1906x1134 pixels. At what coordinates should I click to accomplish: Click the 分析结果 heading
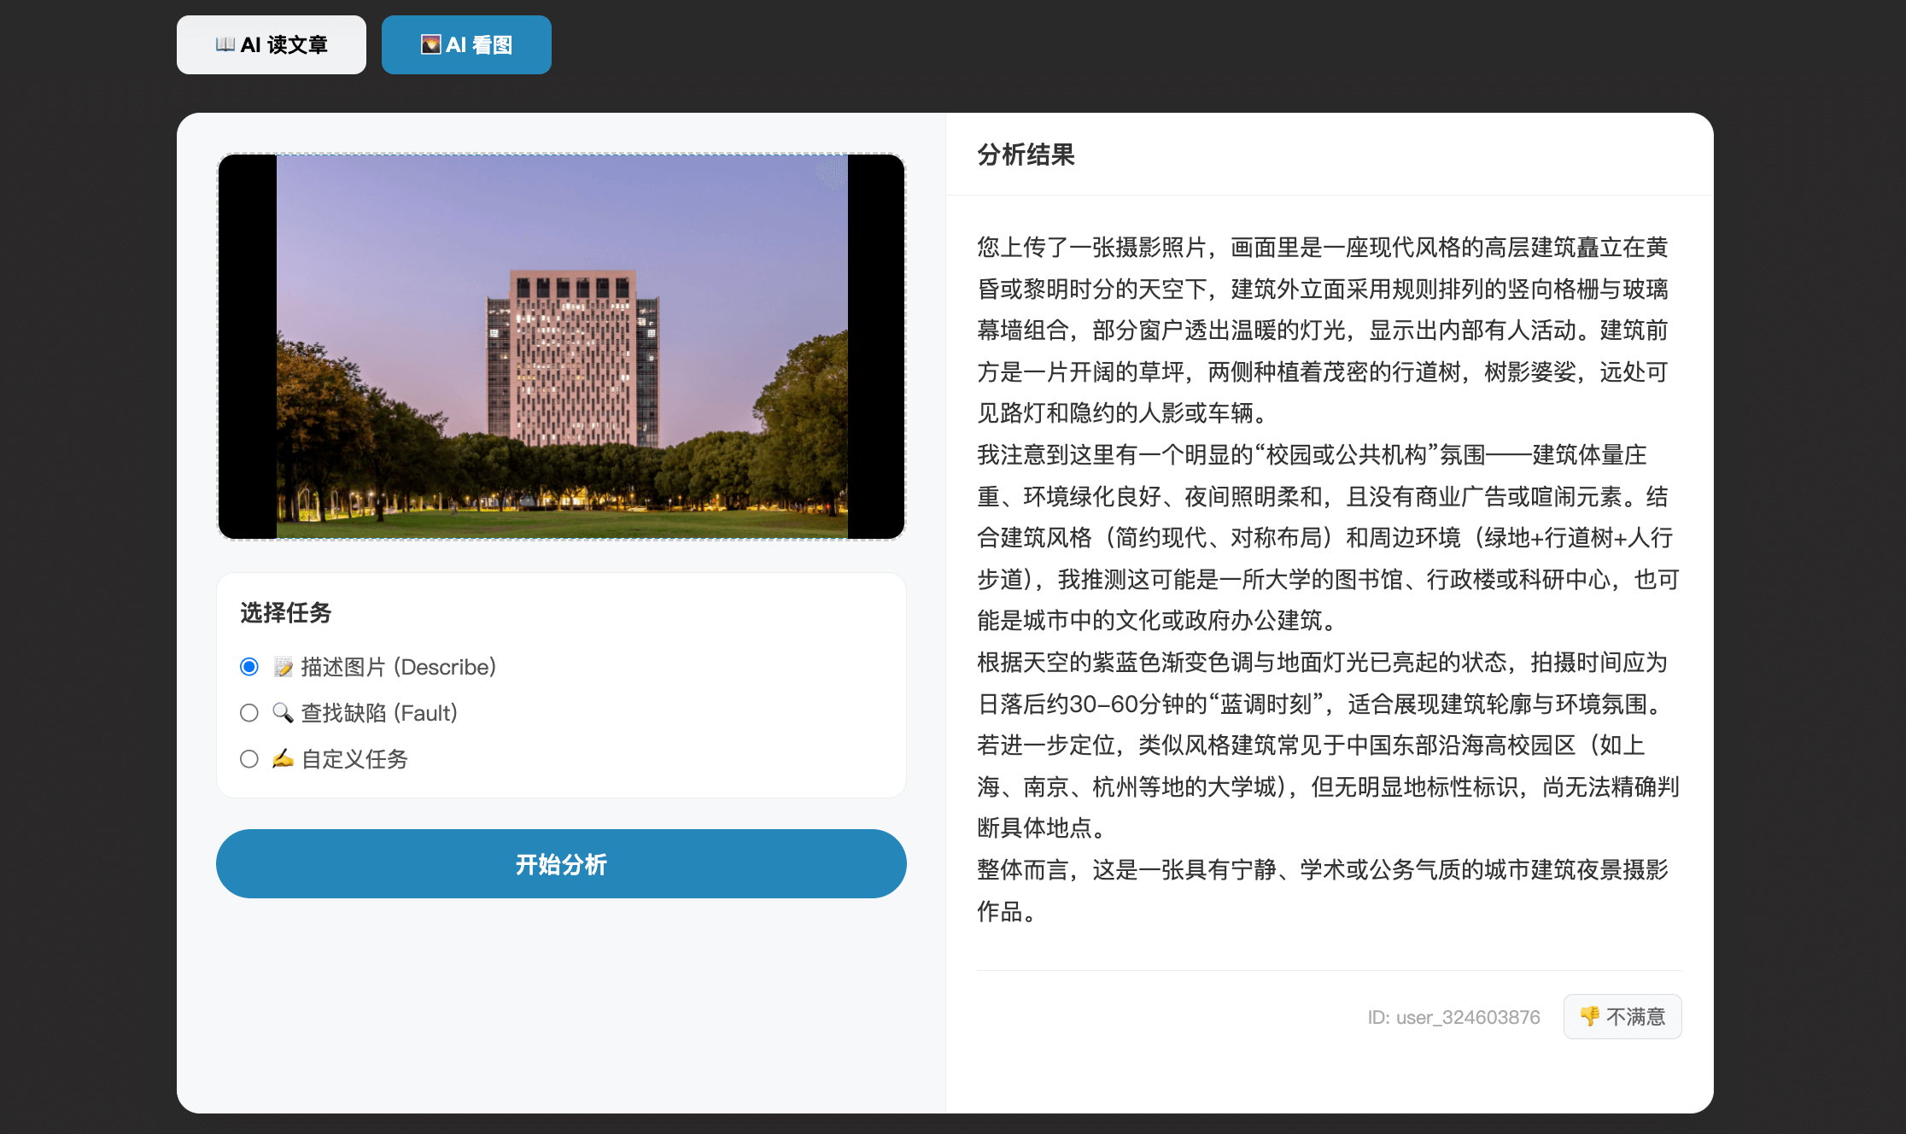coord(1026,155)
